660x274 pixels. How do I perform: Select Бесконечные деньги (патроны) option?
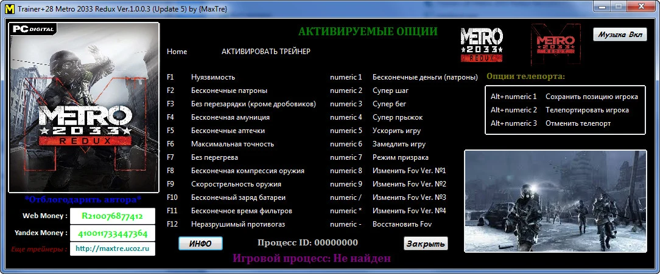tap(426, 77)
